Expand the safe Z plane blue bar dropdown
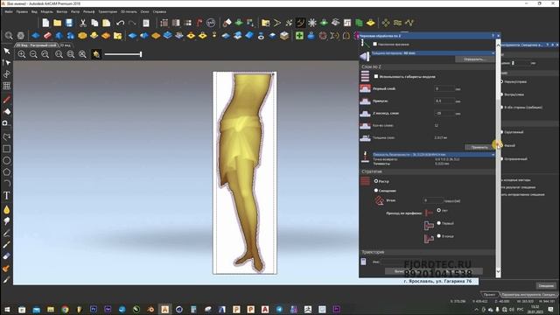Viewport: 560px width, 315px height. tap(493, 155)
